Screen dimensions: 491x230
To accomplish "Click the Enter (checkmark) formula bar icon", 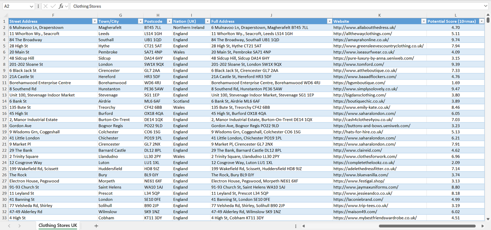I will [53, 6].
